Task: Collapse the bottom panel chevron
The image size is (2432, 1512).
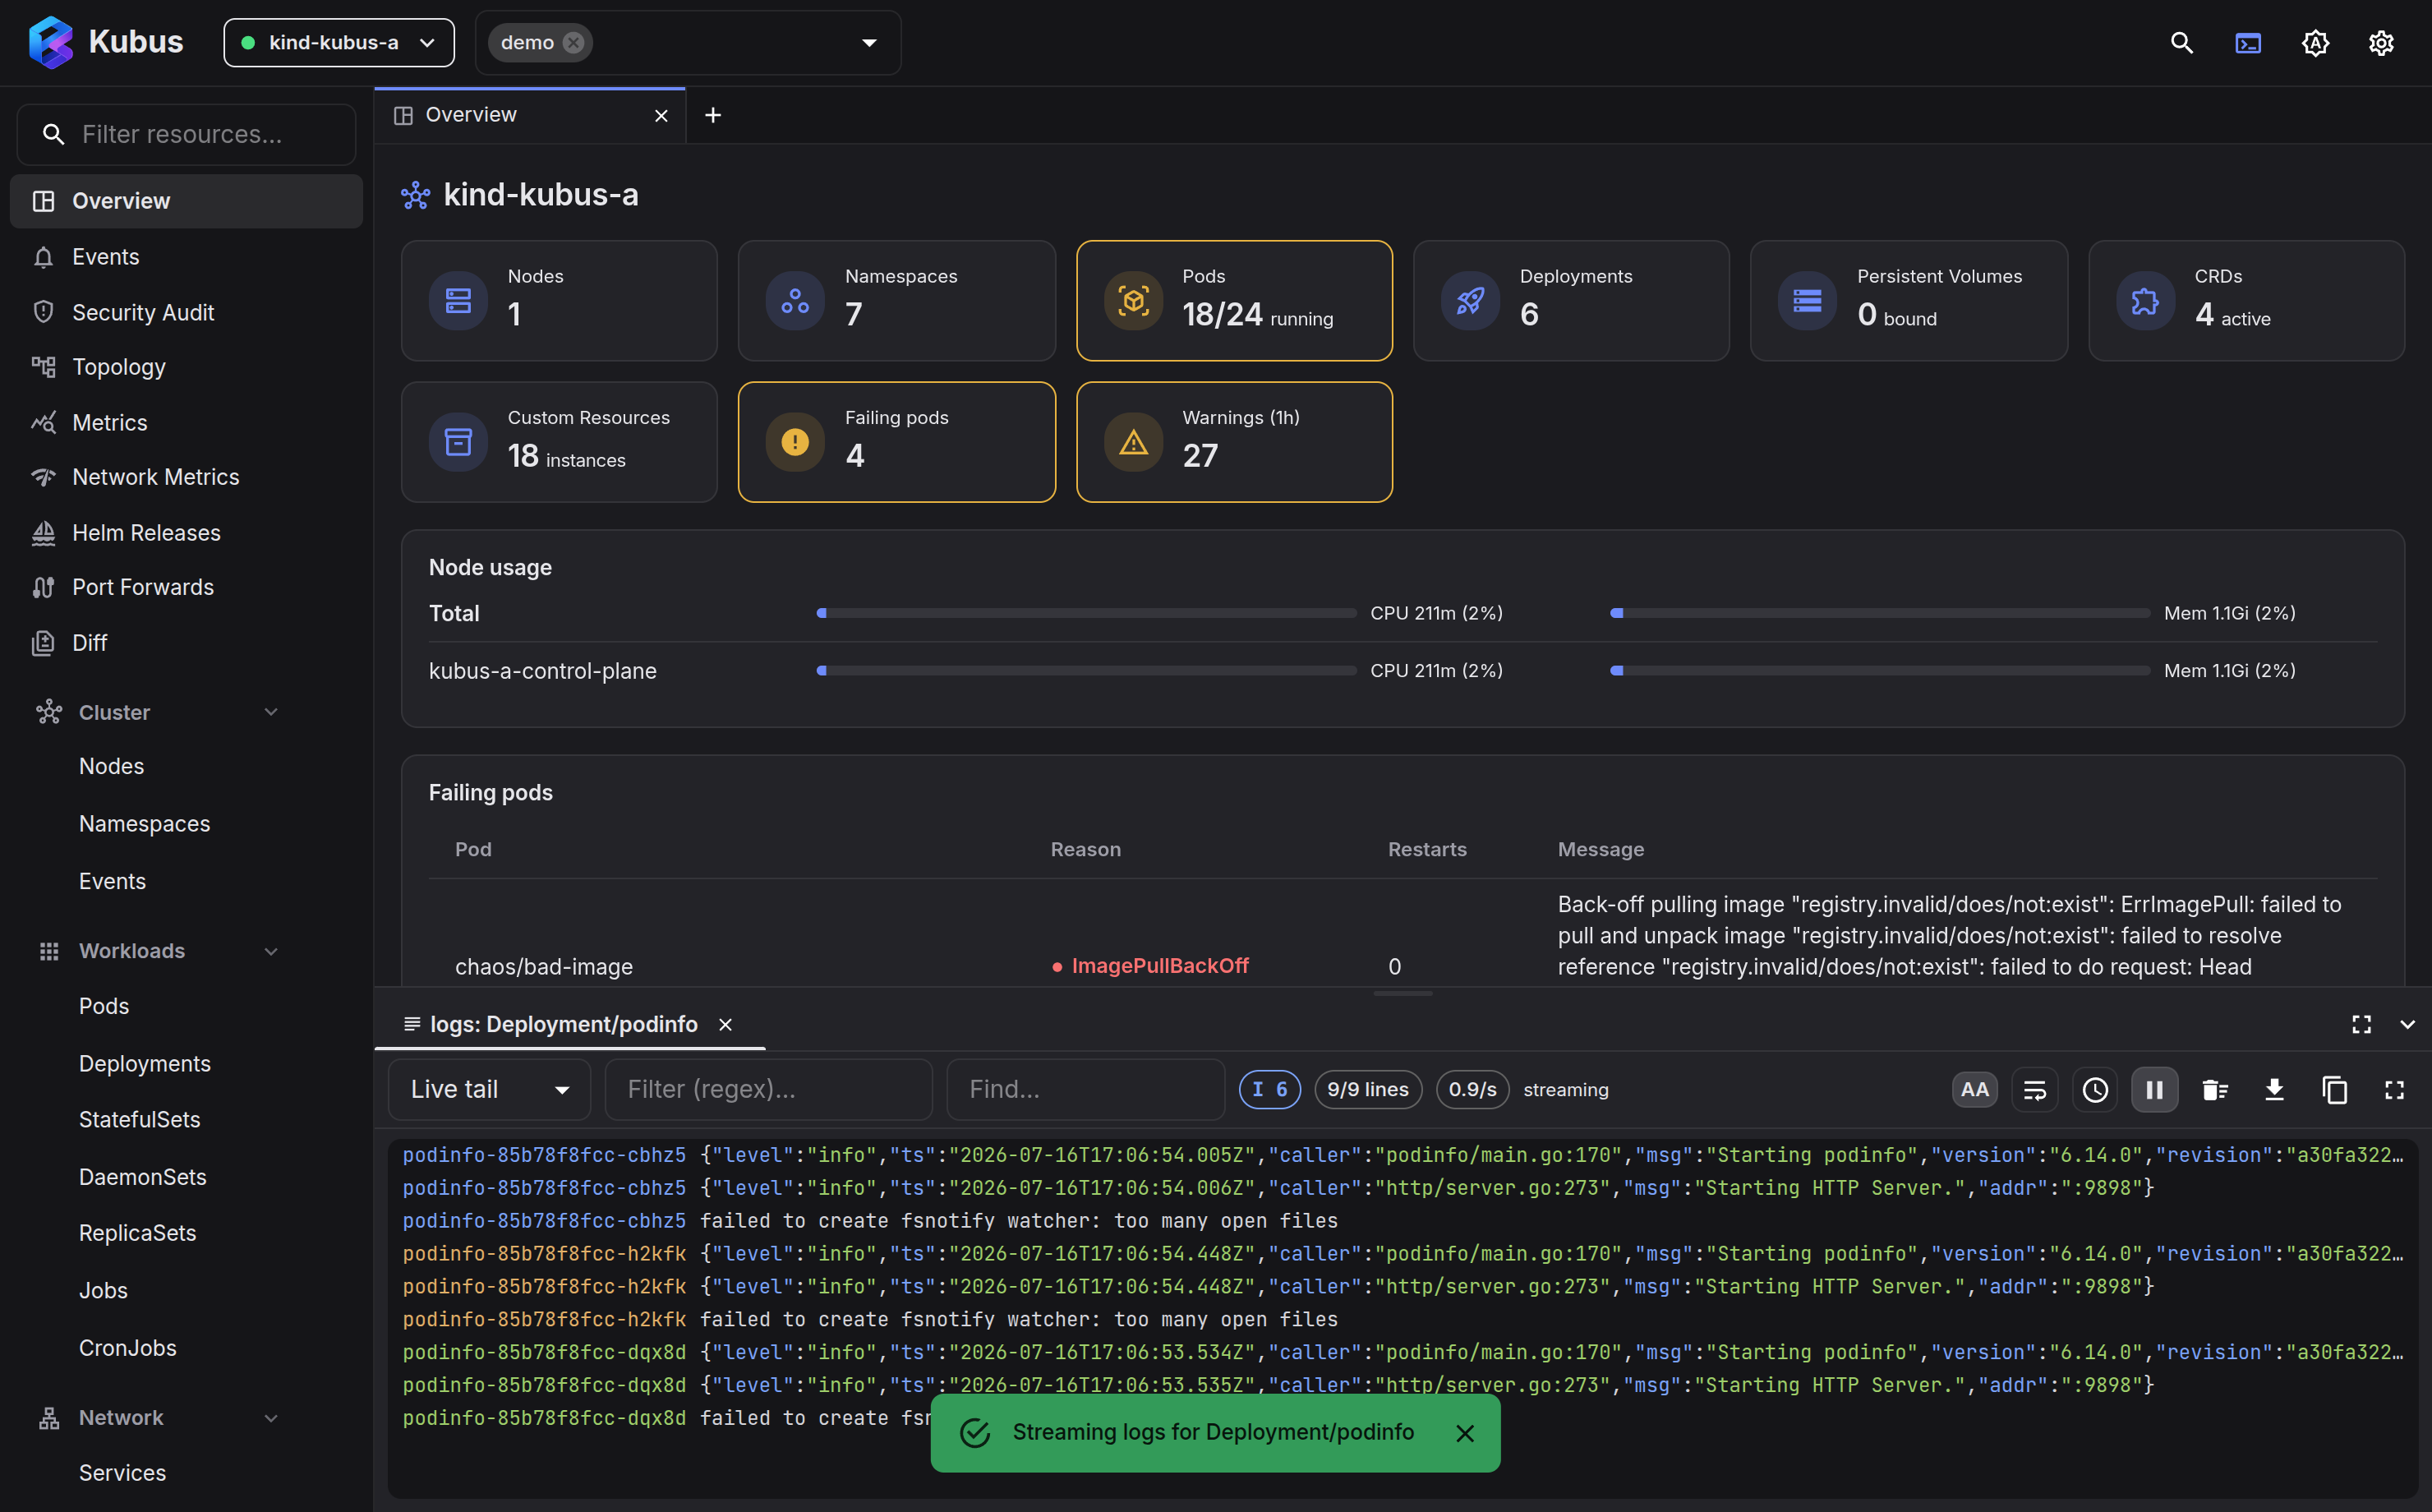Action: [x=2407, y=1025]
